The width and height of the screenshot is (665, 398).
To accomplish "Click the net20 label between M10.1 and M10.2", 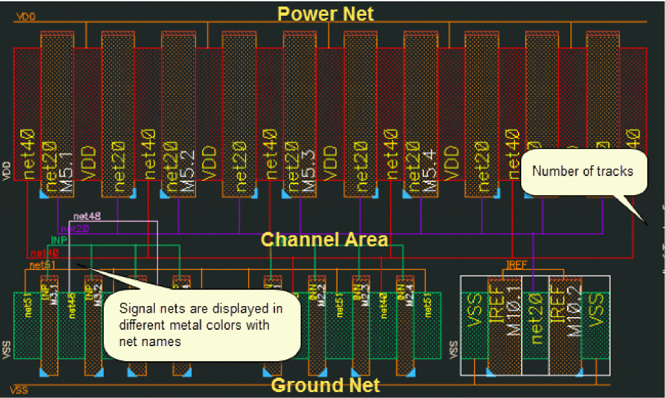I will click(x=536, y=318).
